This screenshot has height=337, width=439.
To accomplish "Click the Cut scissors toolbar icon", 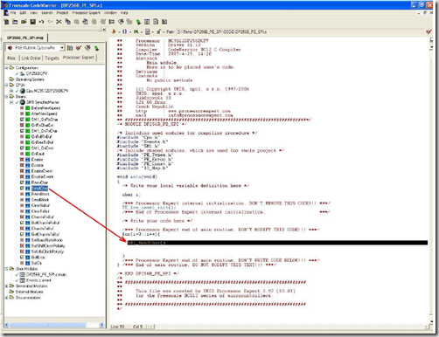I will click(x=59, y=22).
